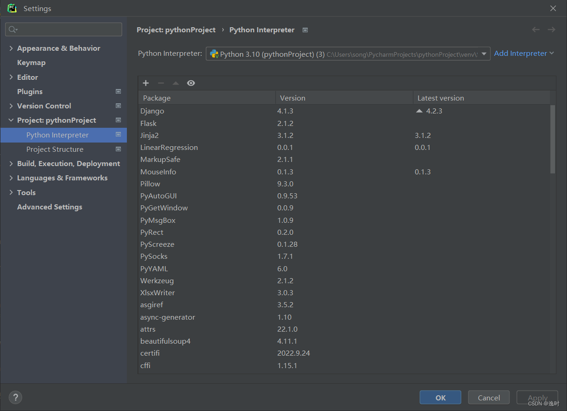Select the Flask package row
Image resolution: width=567 pixels, height=411 pixels.
coord(344,123)
